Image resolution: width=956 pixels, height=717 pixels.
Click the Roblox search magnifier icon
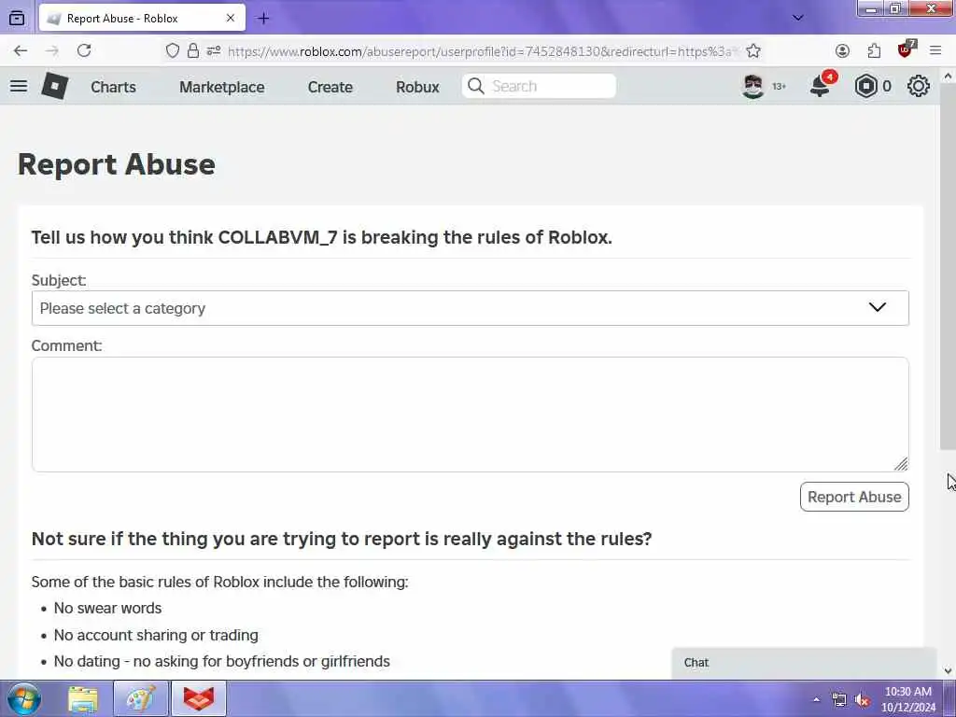(x=476, y=86)
